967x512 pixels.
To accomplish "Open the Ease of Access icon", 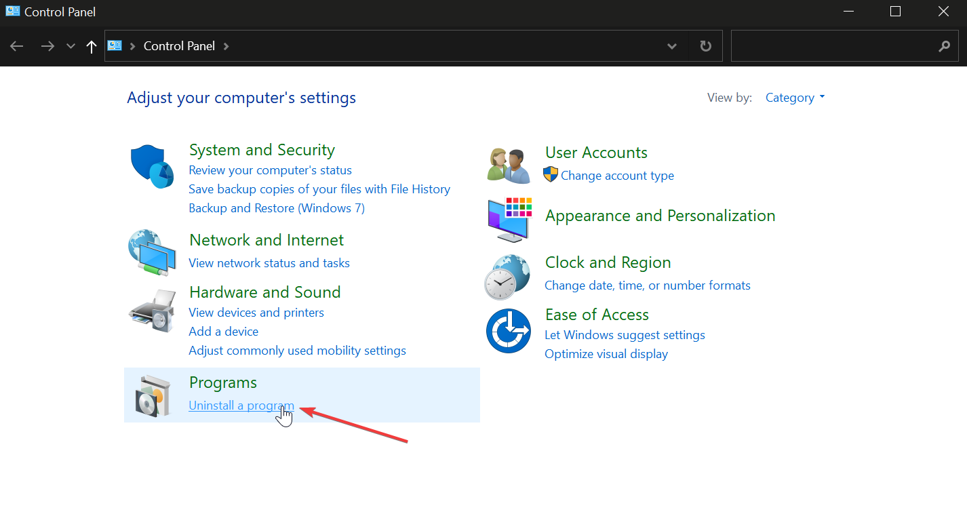I will [x=508, y=331].
